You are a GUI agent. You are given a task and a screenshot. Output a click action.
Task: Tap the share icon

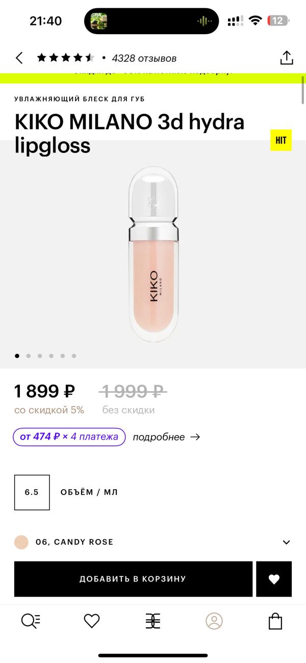pyautogui.click(x=287, y=58)
